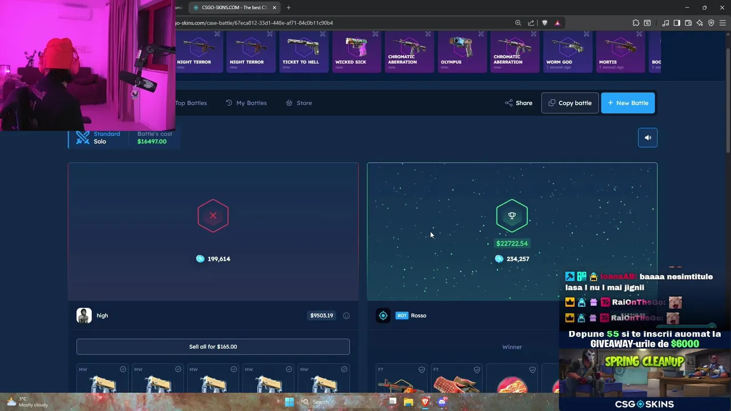Click the Standard Solo crossed swords icon
Image resolution: width=731 pixels, height=411 pixels.
(83, 138)
